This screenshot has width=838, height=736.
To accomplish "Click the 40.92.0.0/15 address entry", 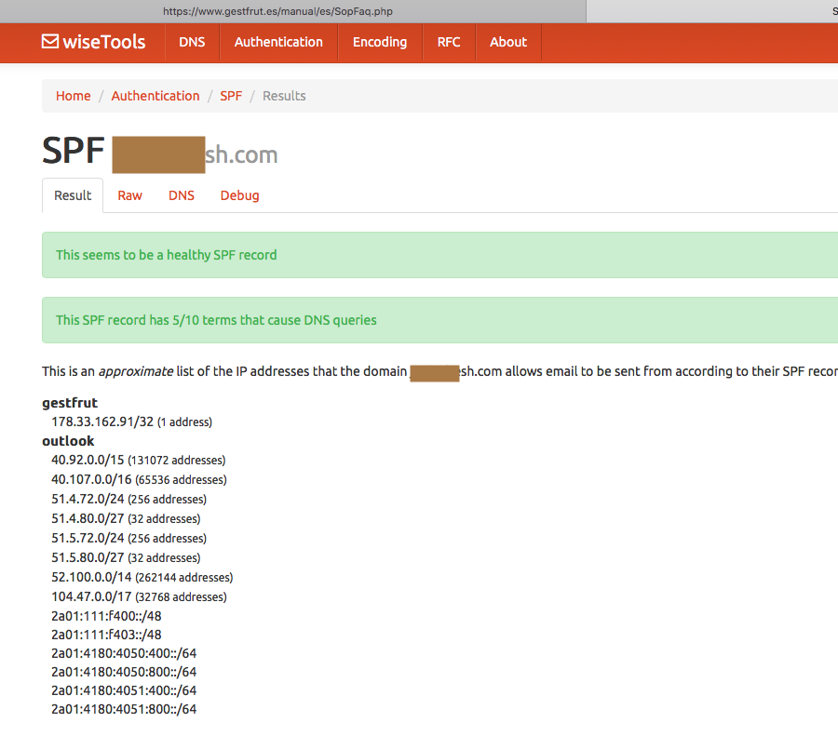I will pos(88,460).
